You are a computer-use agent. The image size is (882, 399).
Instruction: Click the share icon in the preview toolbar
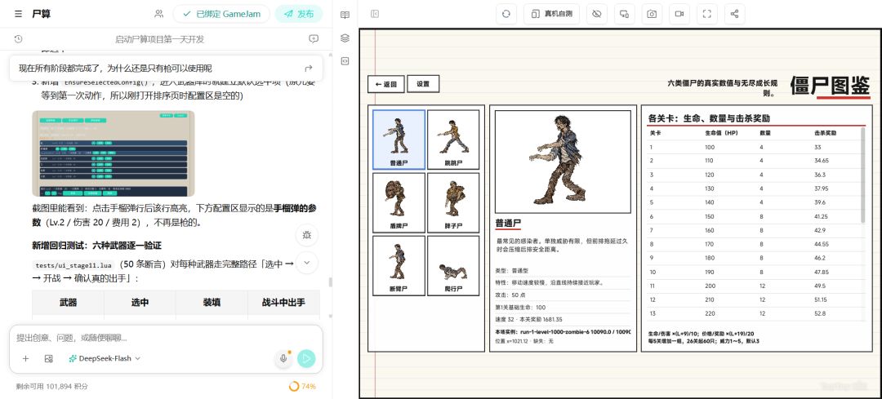click(x=735, y=14)
